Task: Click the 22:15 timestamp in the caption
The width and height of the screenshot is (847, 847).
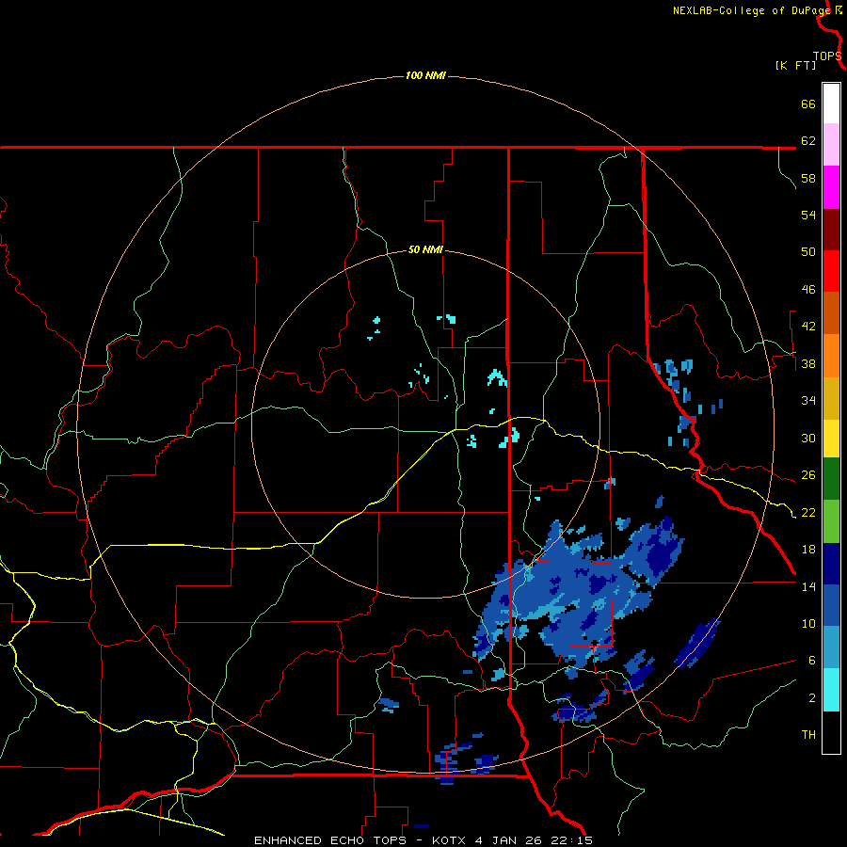Action: (x=572, y=840)
